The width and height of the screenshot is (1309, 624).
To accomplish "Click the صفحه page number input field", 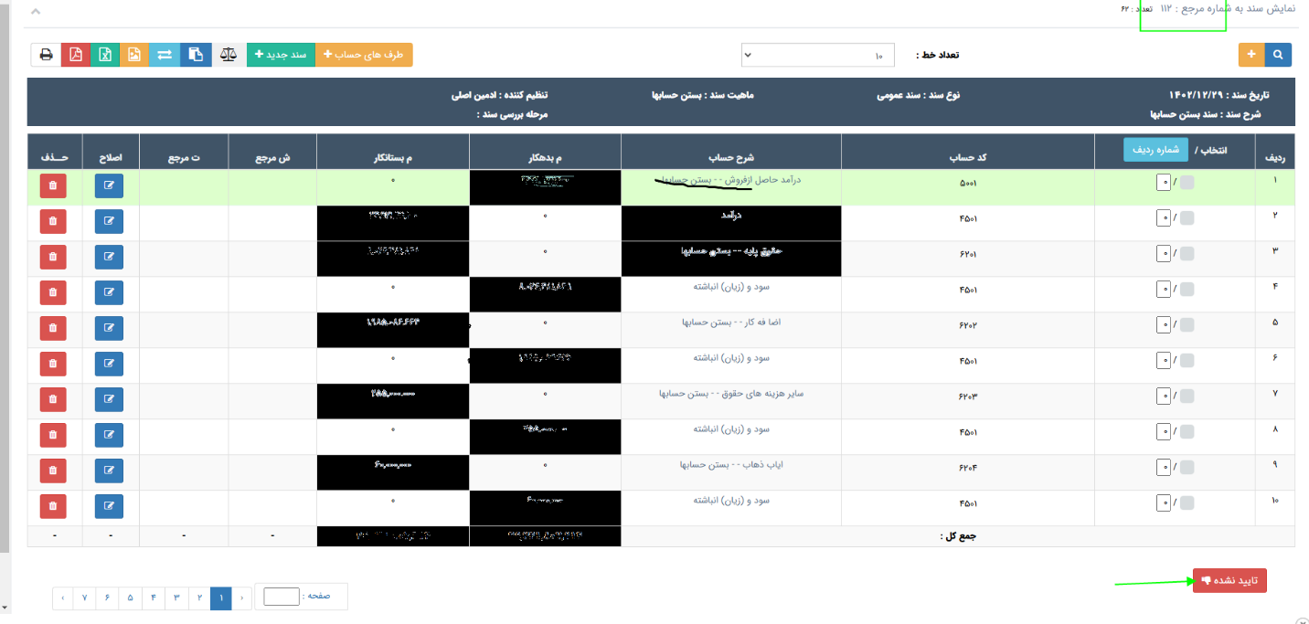I will pos(281,597).
